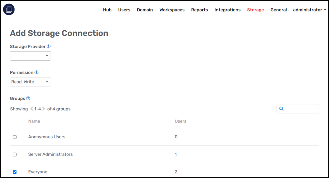Focus the groups search field

point(301,109)
